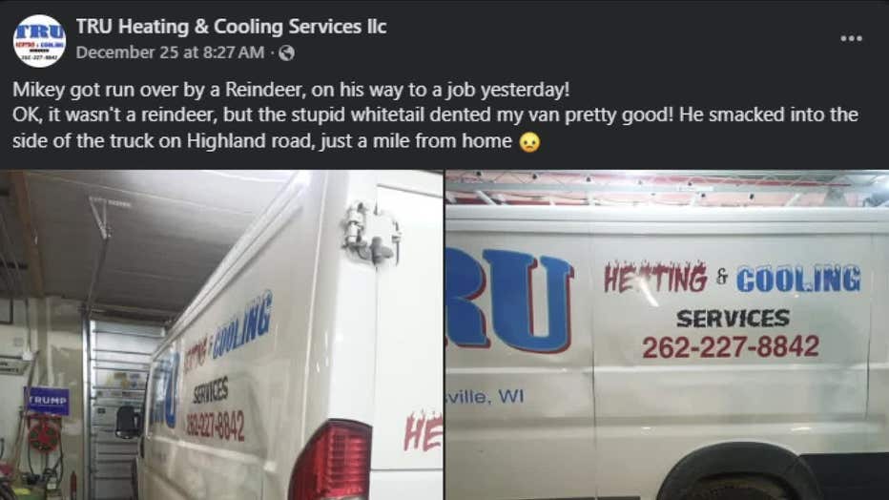Open the left garage van photo
This screenshot has height=500, width=889.
pos(221,335)
